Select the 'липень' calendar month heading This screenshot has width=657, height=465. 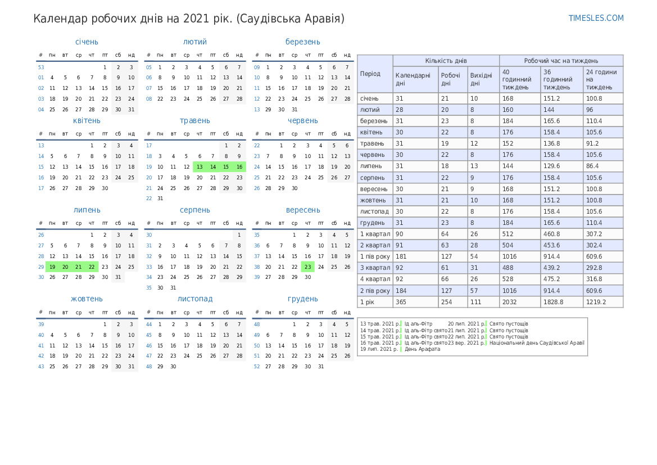(x=87, y=210)
